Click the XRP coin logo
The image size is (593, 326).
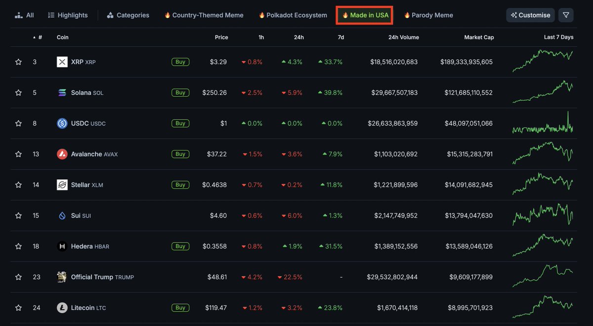pos(62,62)
